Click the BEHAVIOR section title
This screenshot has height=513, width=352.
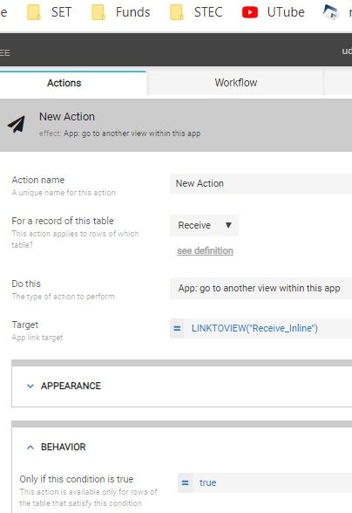63,448
